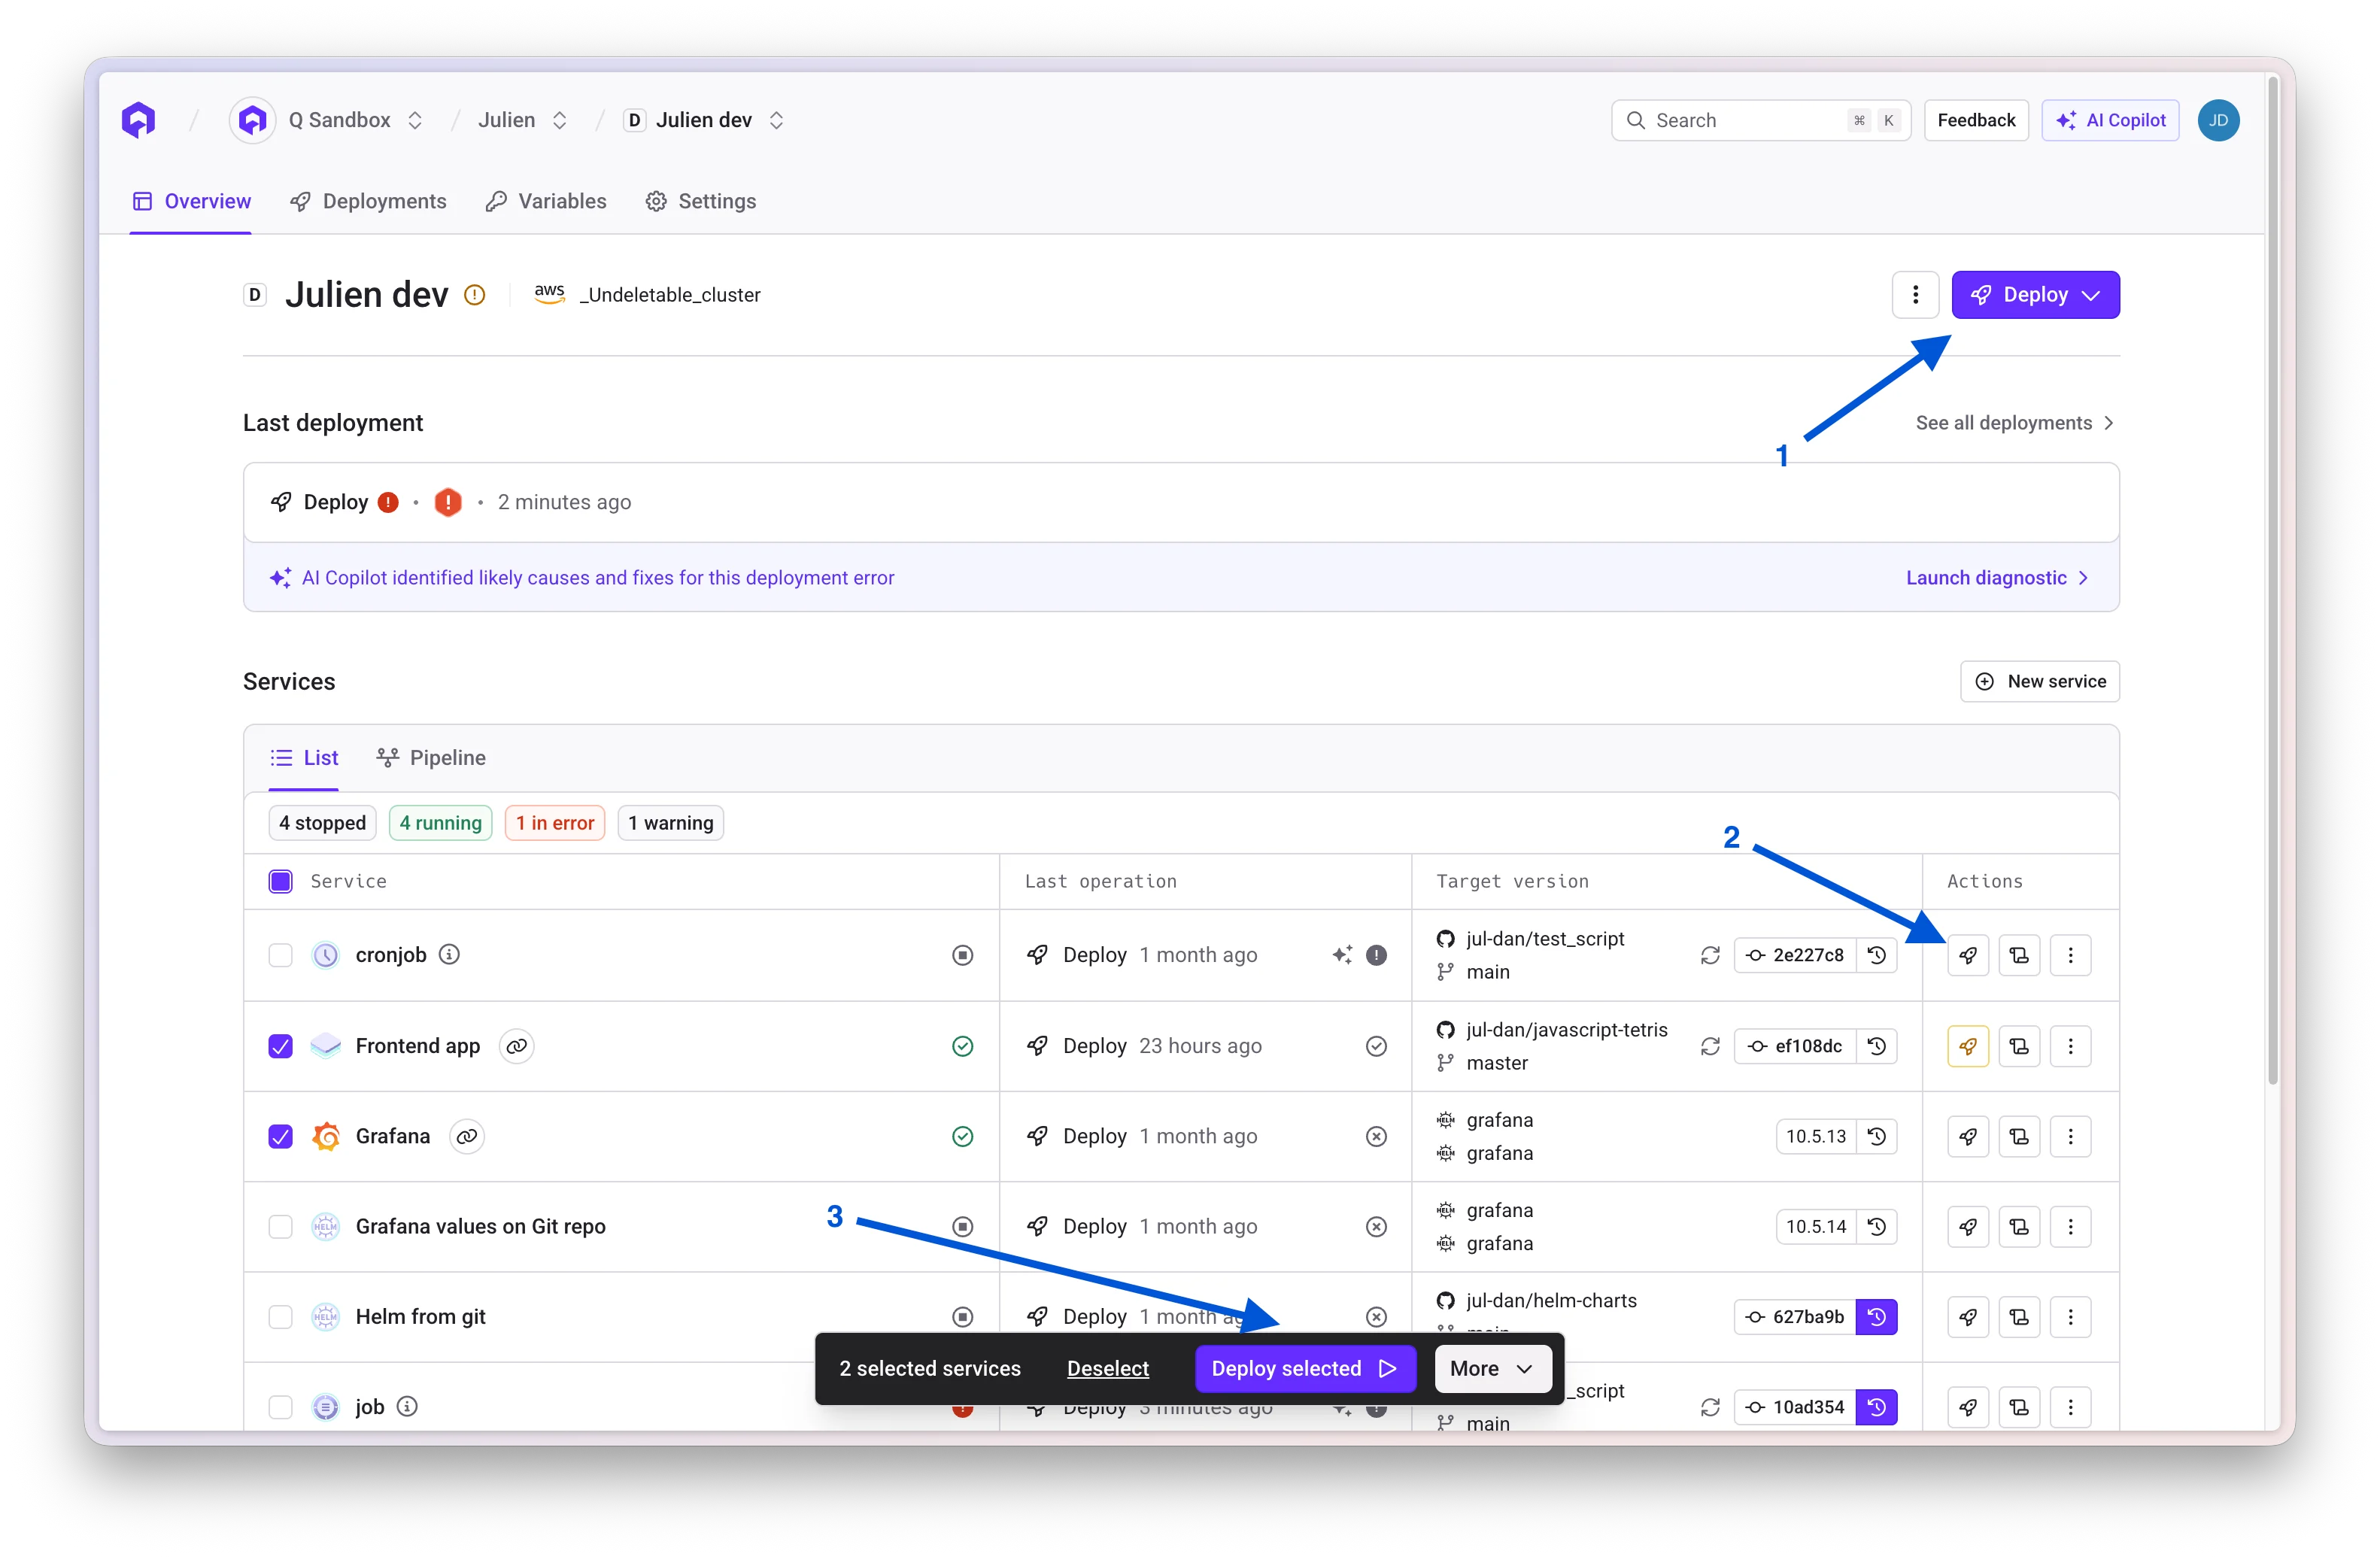Select the Pipeline services view
Screen dimensions: 2380x1557
[x=431, y=758]
